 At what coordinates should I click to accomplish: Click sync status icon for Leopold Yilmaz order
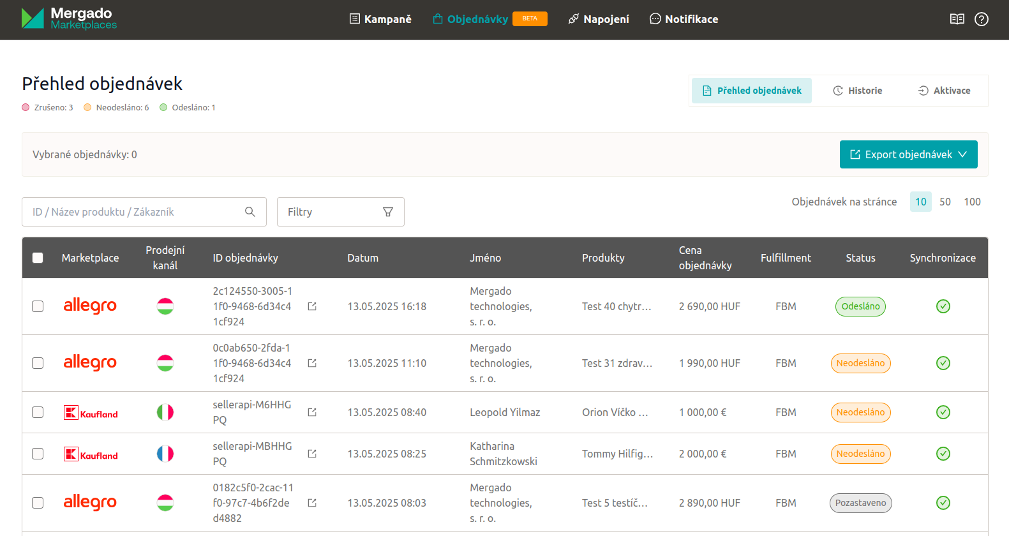[x=943, y=412]
